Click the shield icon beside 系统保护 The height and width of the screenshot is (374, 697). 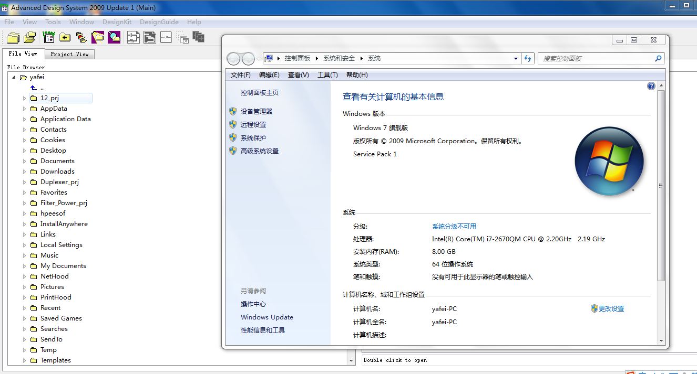233,137
